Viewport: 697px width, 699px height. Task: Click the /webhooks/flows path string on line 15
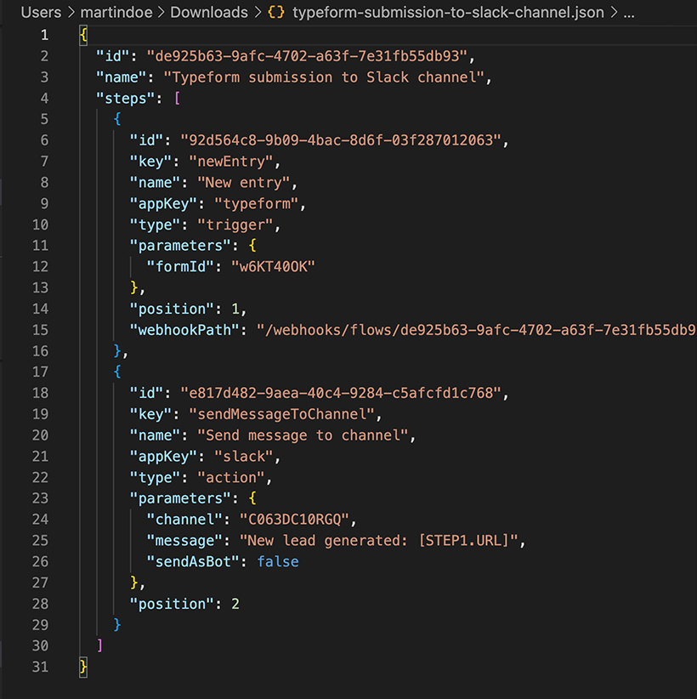tap(476, 330)
